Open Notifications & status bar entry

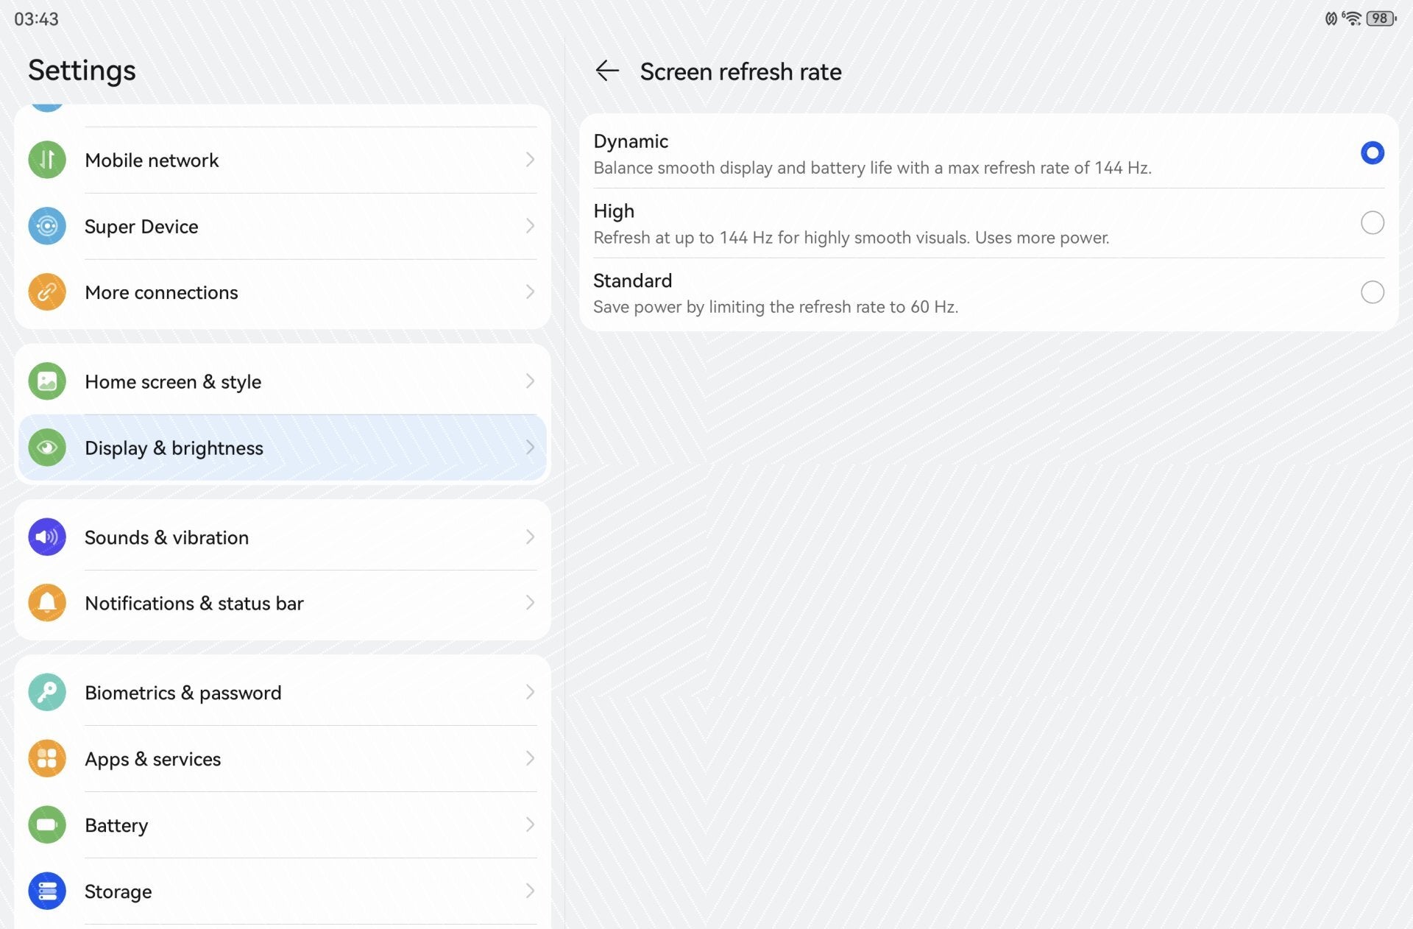[x=283, y=603]
